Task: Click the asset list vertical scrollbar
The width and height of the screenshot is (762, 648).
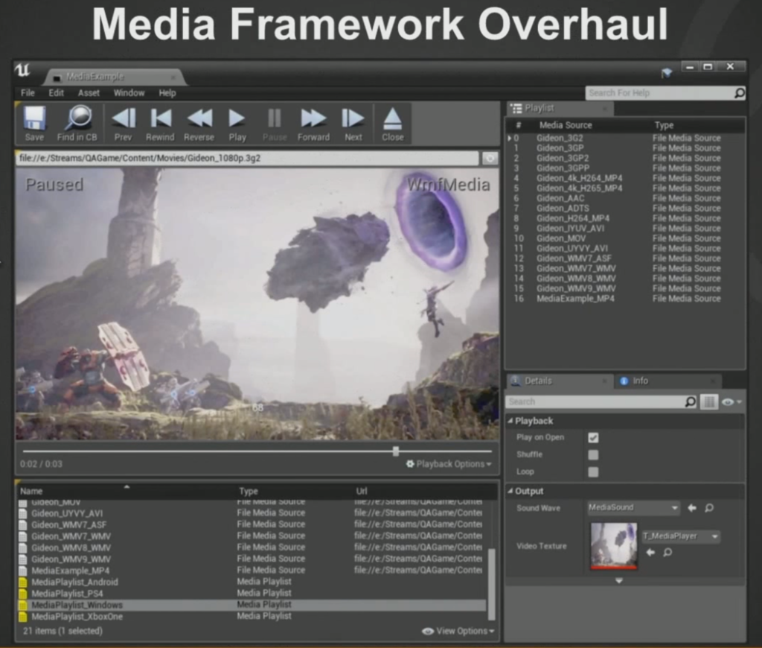Action: [492, 584]
